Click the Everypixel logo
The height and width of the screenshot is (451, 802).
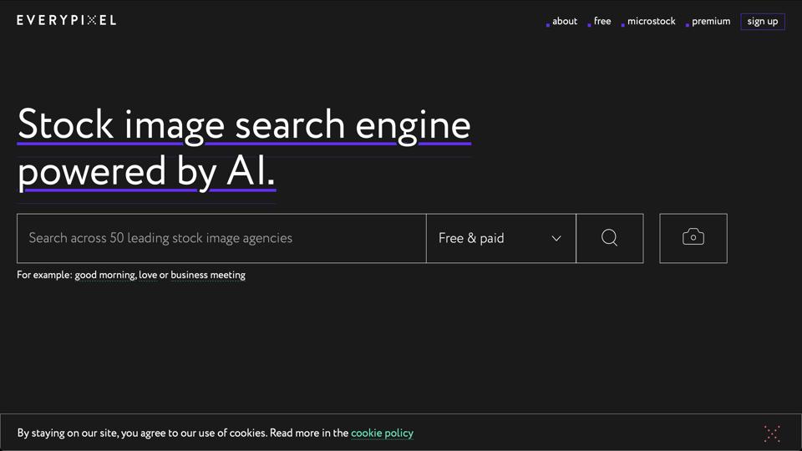click(67, 20)
